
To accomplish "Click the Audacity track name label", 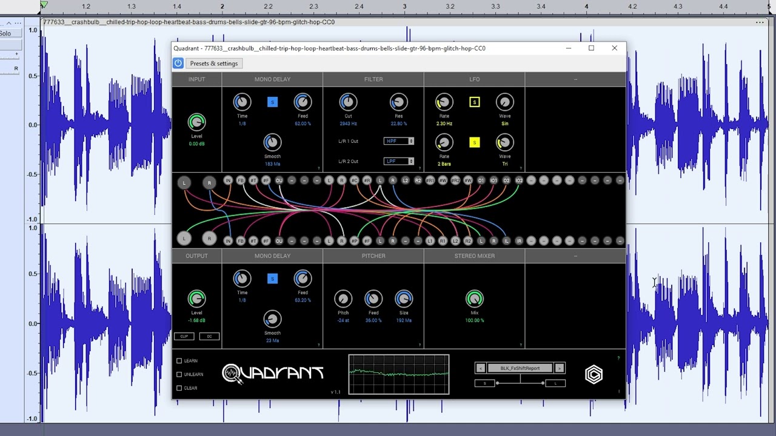I will pos(189,22).
